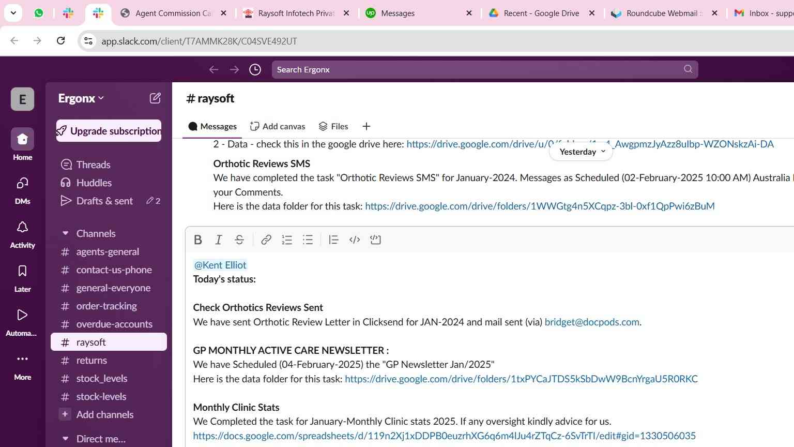Click Add channels
The height and width of the screenshot is (447, 794).
[x=109, y=414]
